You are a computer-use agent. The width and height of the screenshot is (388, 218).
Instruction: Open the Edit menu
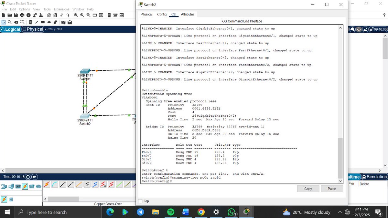(x=13, y=9)
